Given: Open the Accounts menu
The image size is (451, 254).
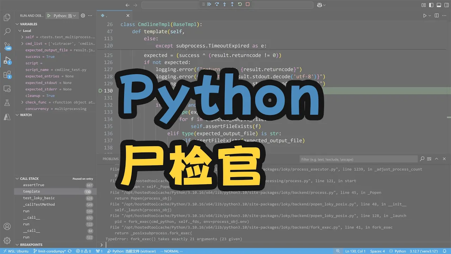Looking at the screenshot, I should [7, 226].
